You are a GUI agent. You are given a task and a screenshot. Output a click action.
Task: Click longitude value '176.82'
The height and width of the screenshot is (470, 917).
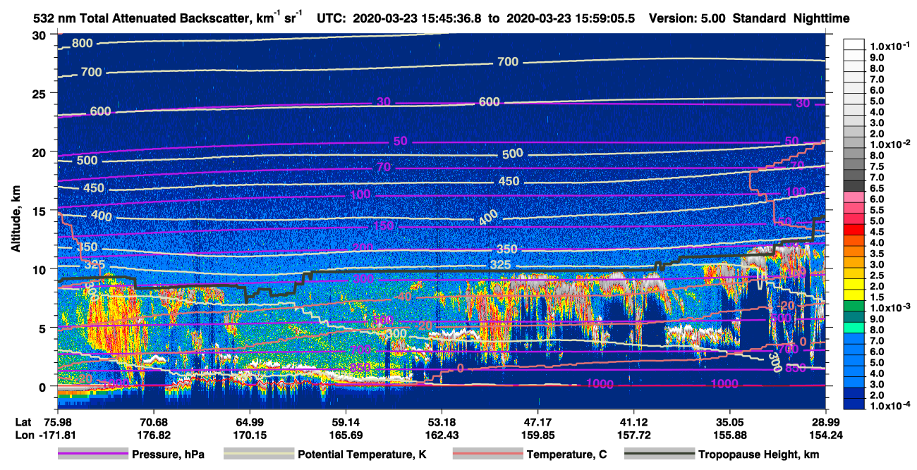[153, 434]
